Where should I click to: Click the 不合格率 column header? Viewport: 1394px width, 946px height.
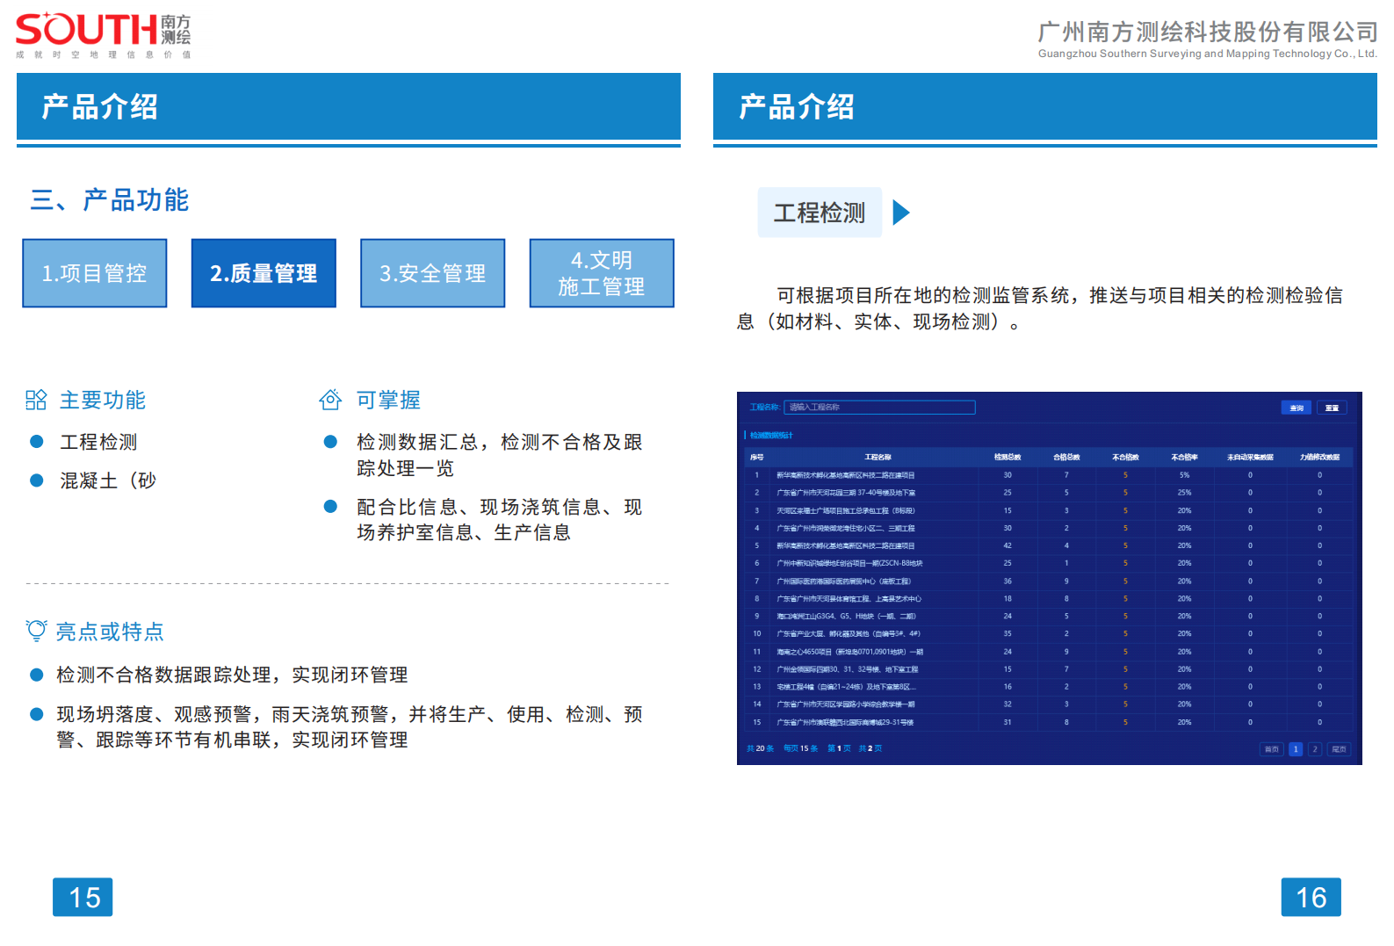pyautogui.click(x=1184, y=458)
